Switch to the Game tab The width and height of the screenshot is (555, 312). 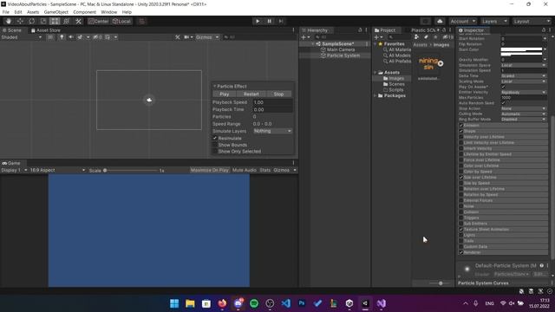coord(11,163)
